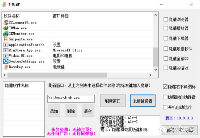Enable 隐藏时自动静音 checkbox
Viewport: 200px width, 138px height.
[x=165, y=97]
